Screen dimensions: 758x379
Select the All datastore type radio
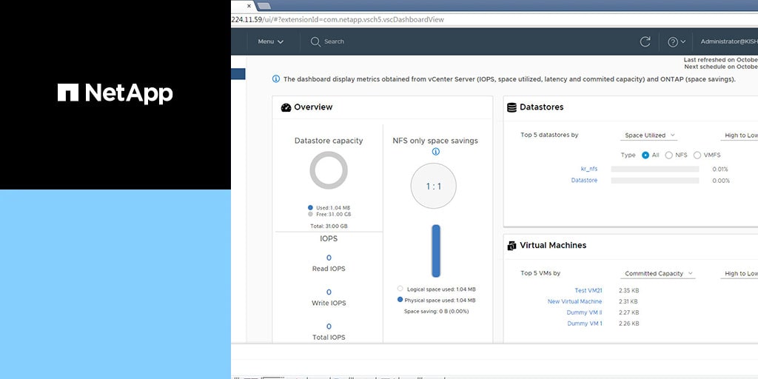tap(645, 155)
